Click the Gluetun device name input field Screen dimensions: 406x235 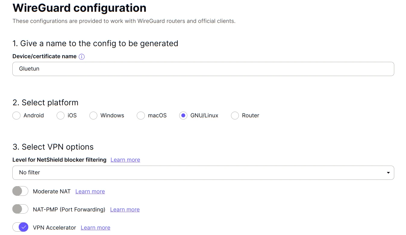(203, 69)
